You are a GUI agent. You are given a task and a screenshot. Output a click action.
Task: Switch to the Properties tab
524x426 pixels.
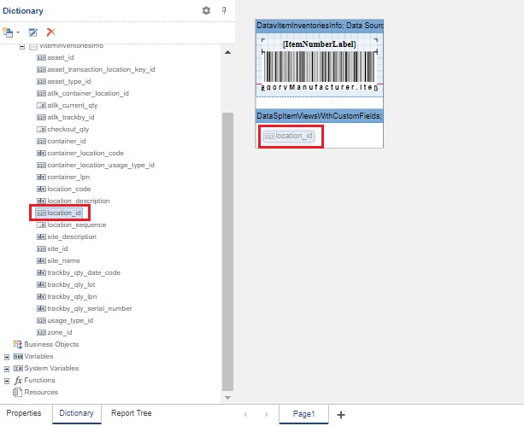tap(24, 413)
